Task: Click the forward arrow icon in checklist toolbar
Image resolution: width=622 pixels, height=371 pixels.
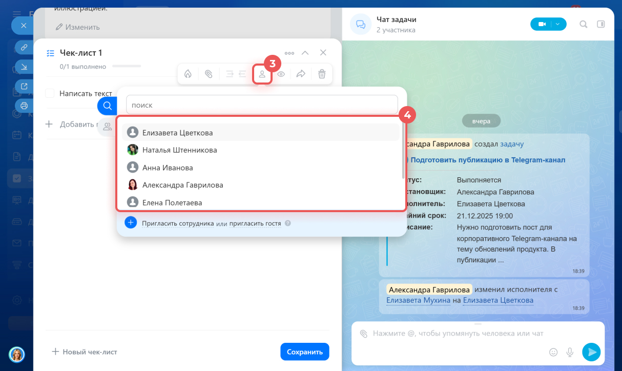Action: [301, 74]
